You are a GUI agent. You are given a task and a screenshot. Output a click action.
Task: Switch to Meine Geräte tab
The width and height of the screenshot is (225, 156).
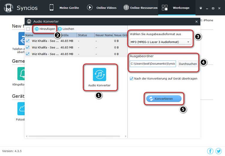tap(64, 8)
